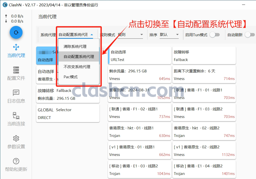256x179 pixels.
Task: Expand the 规则模式 dropdown
Action: (x=130, y=35)
